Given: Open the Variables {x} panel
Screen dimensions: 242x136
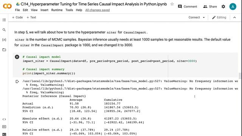Looking at the screenshot, I should (4, 40).
